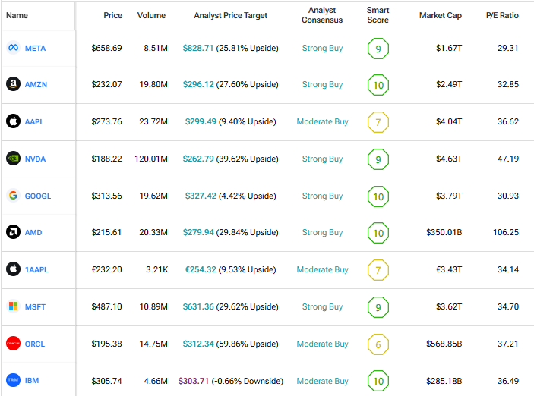Click the IBM logo icon
Screen dimensions: 534x396
pyautogui.click(x=13, y=380)
